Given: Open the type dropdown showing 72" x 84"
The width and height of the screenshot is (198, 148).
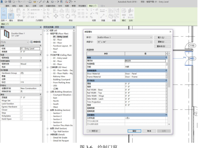Looking at the screenshot, I should (125, 42).
